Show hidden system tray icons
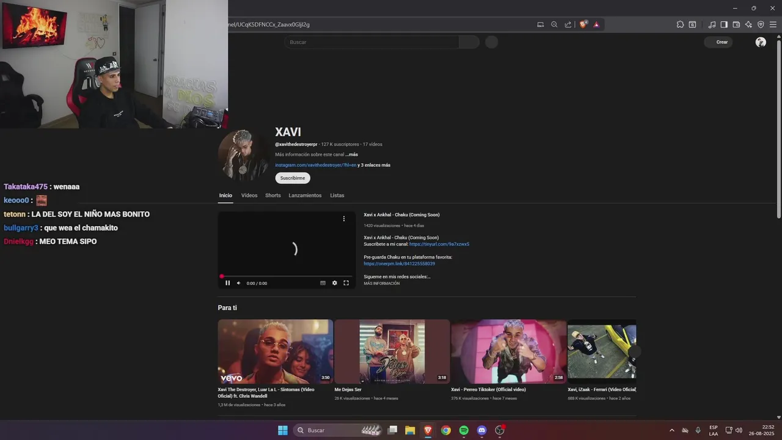Image resolution: width=782 pixels, height=440 pixels. 672,430
